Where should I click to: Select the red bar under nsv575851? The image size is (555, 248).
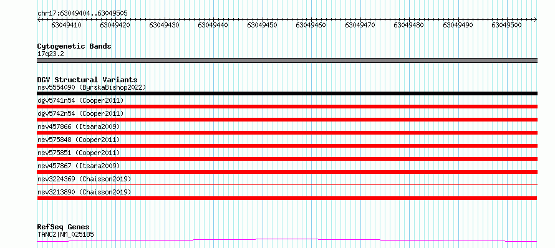coord(287,159)
